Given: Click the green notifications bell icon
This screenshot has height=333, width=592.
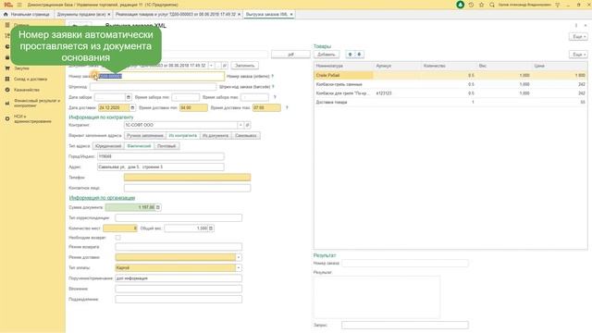Looking at the screenshot, I should point(460,5).
